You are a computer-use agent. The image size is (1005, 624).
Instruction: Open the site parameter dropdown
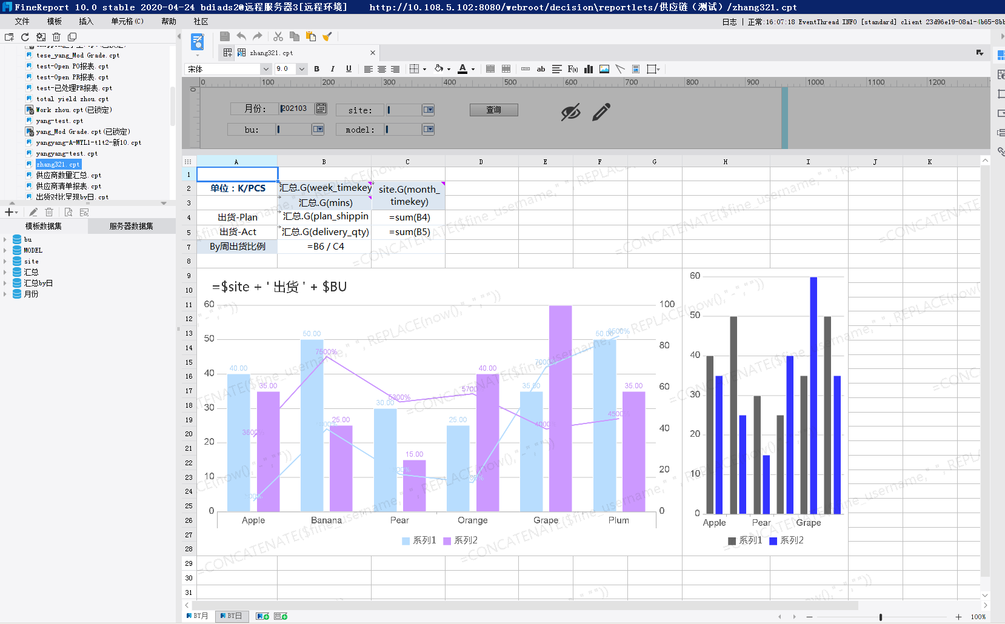point(429,110)
